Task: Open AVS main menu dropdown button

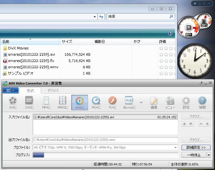Action: 11,90
